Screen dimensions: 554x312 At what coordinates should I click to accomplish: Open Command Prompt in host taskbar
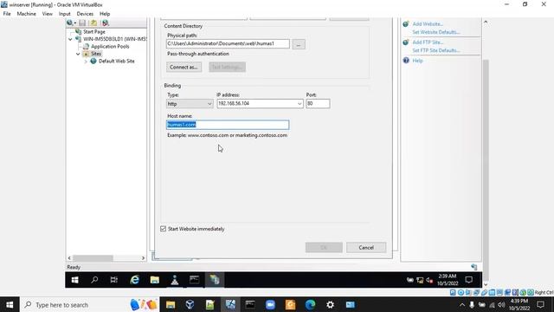[250, 304]
